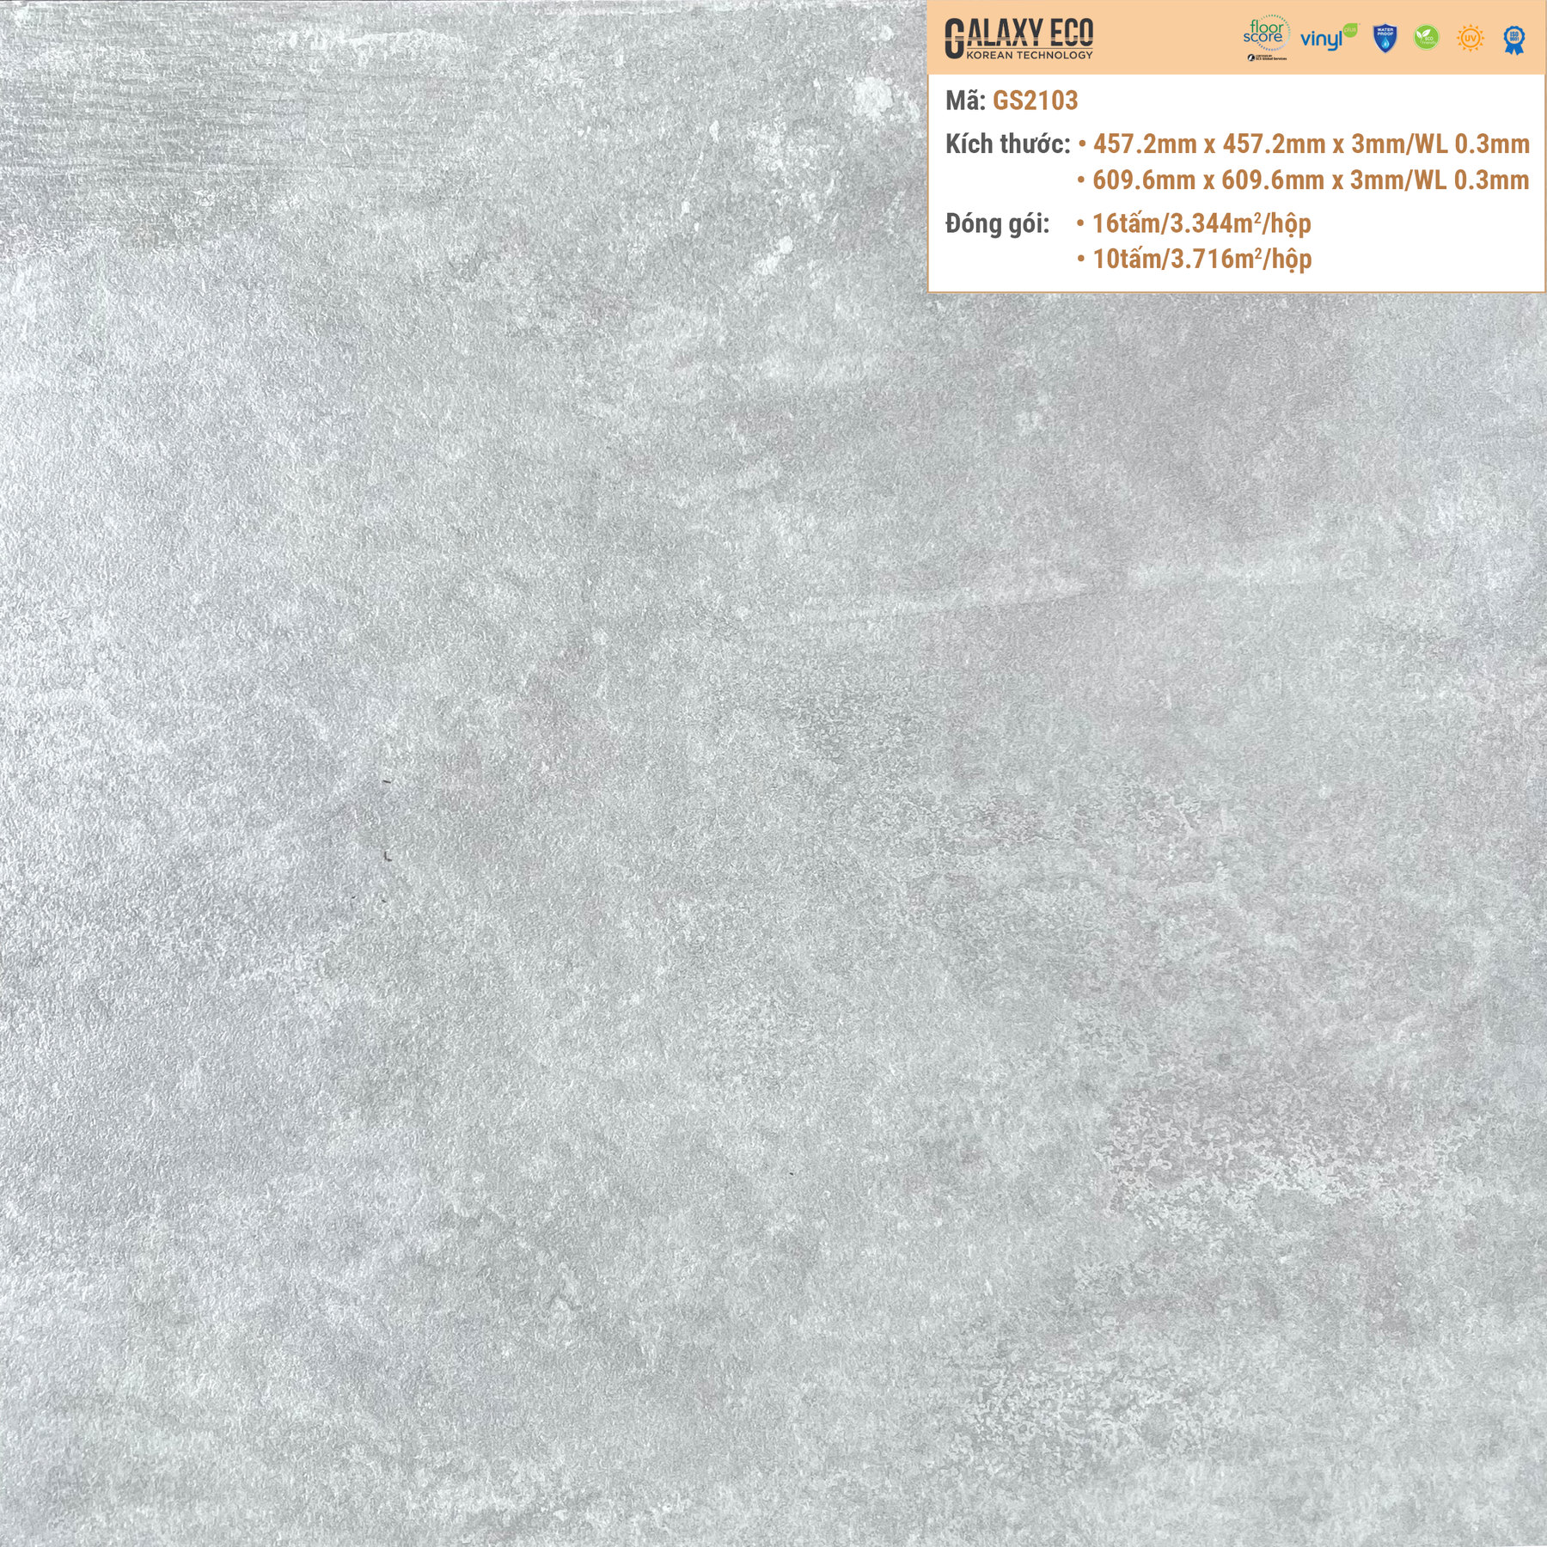1547x1547 pixels.
Task: Click the "Đóng gói:" label
Action: tap(997, 223)
